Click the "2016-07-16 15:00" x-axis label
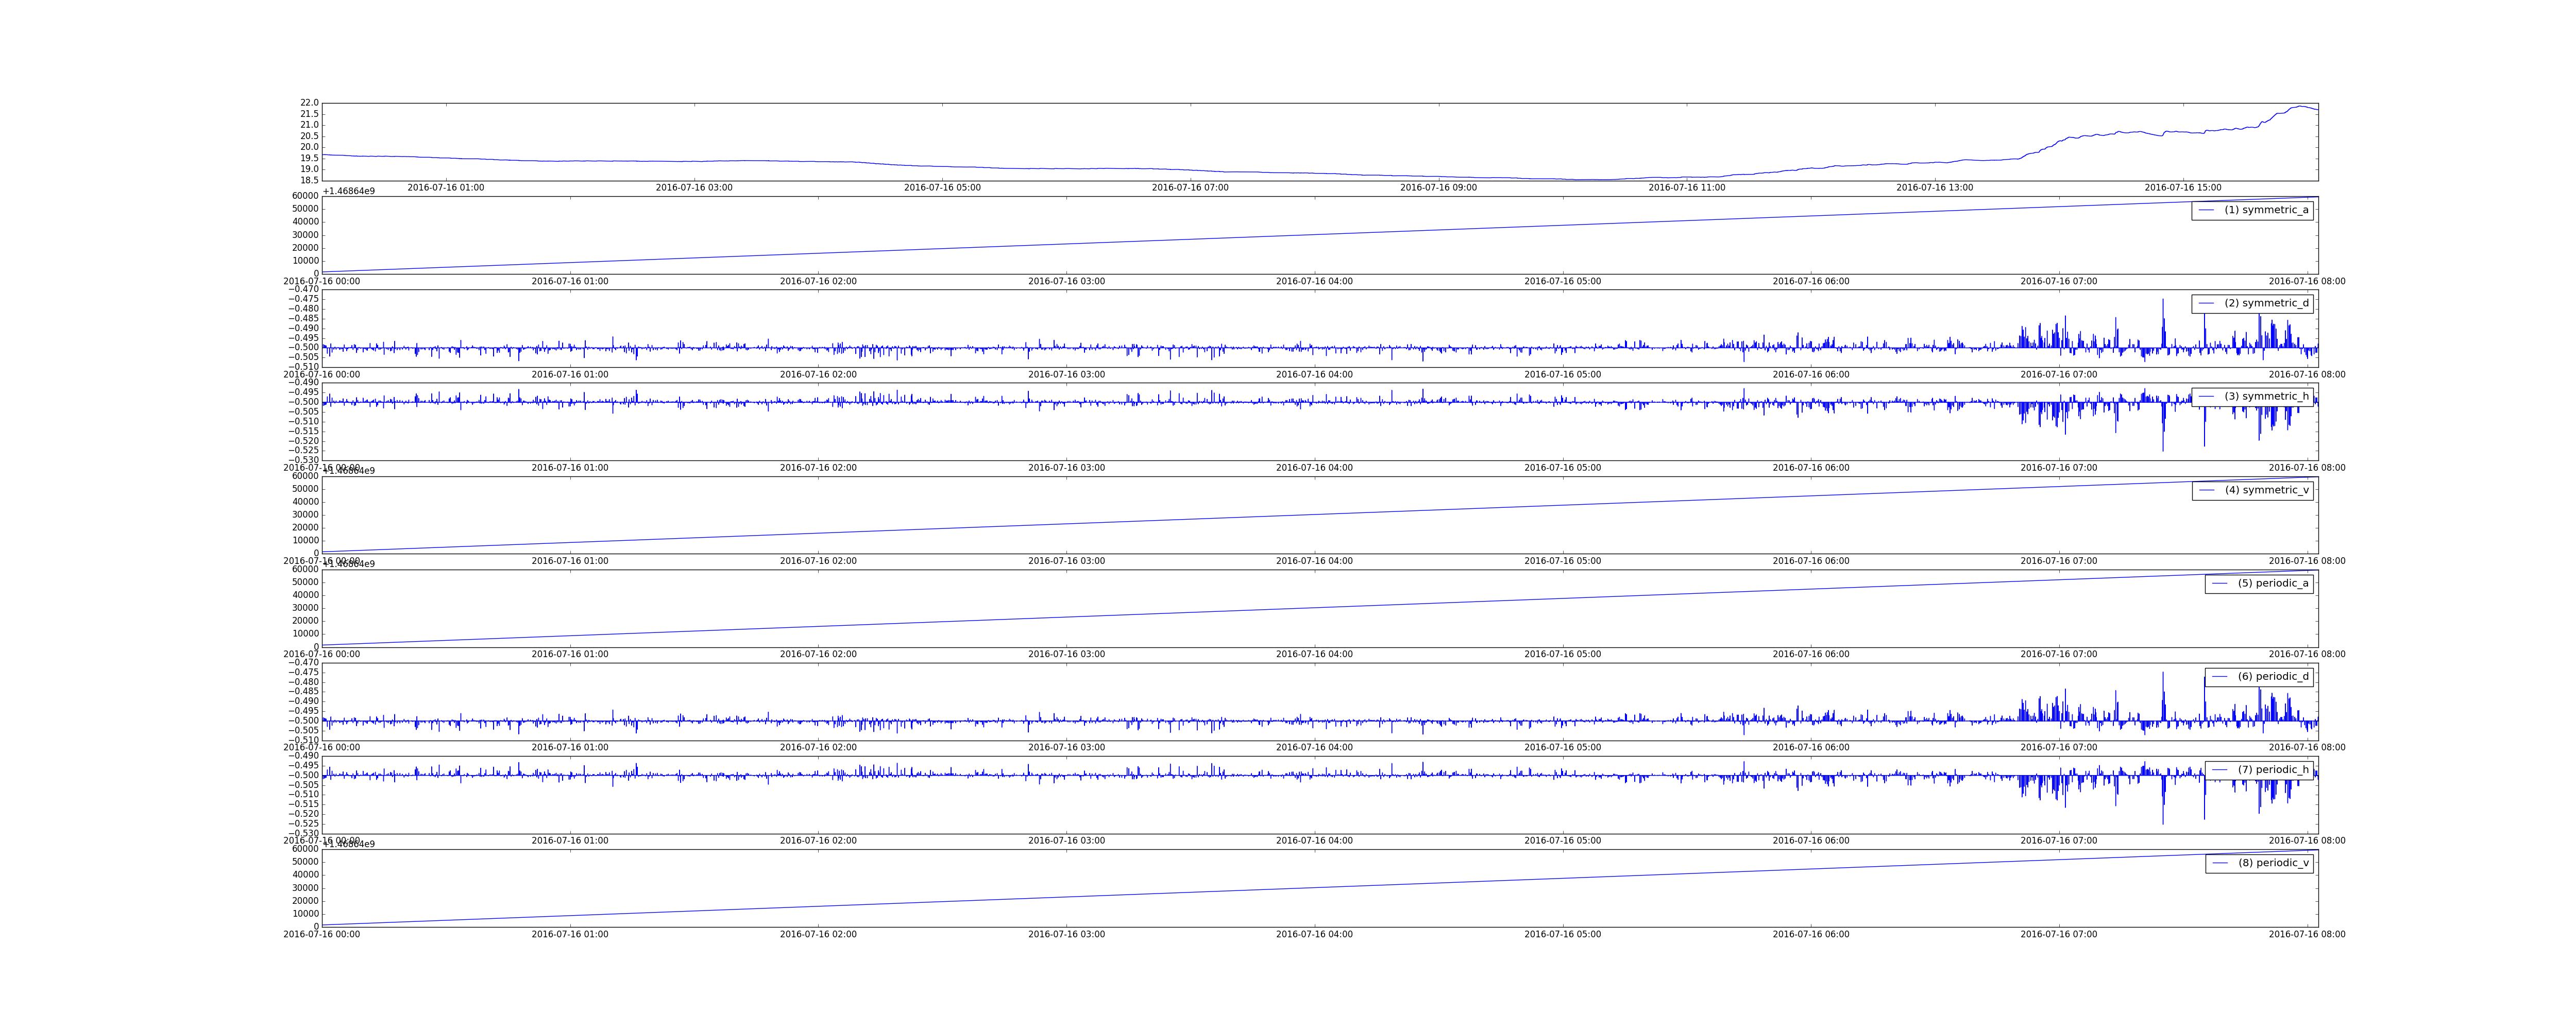 click(x=2182, y=188)
